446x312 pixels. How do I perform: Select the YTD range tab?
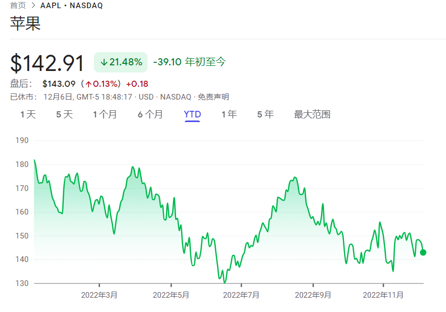tap(192, 114)
